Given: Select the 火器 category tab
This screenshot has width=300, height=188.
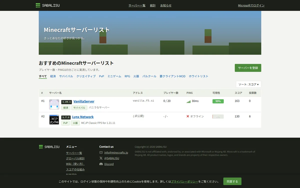Looking at the screenshot, I should pos(136,76).
